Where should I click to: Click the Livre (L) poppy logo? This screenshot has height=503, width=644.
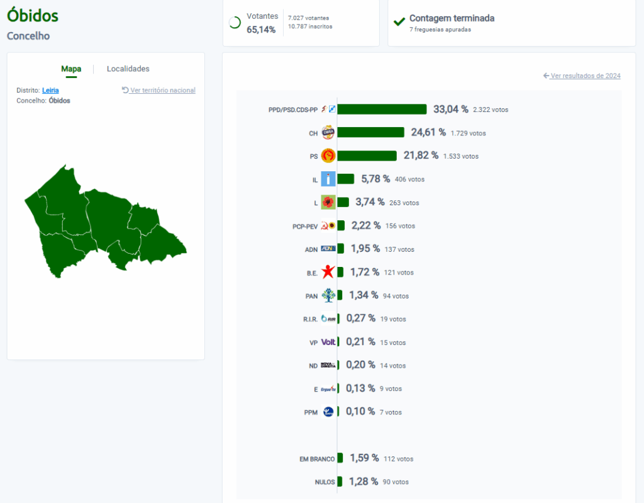328,202
